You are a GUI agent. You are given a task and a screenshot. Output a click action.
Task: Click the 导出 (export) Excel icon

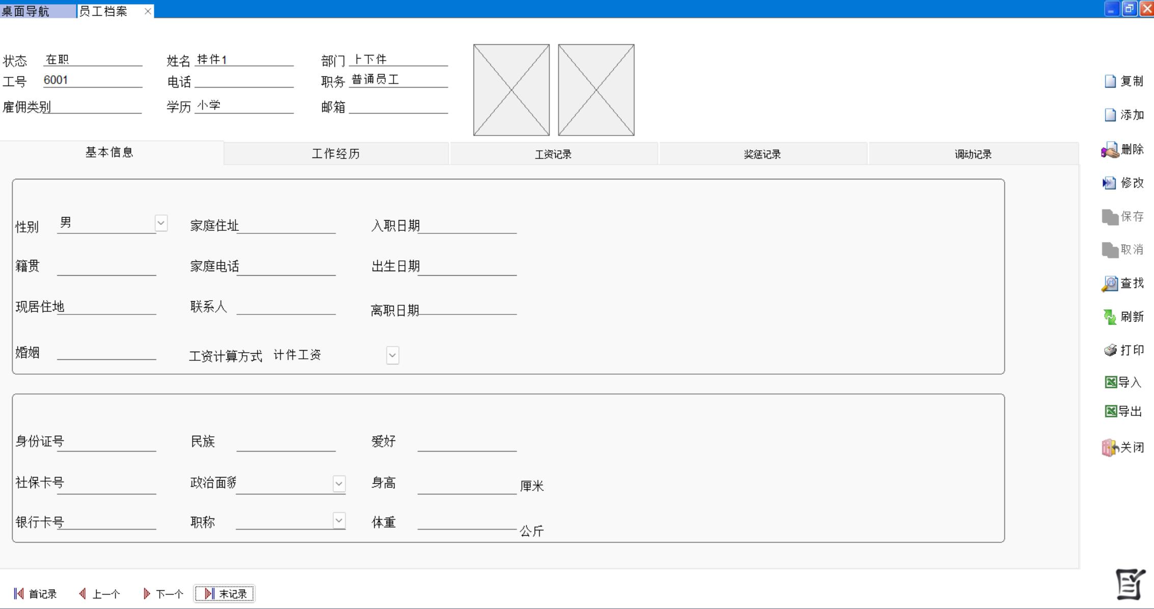pos(1111,411)
